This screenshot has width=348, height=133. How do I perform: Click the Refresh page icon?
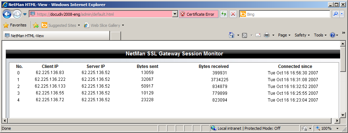[x=224, y=14]
